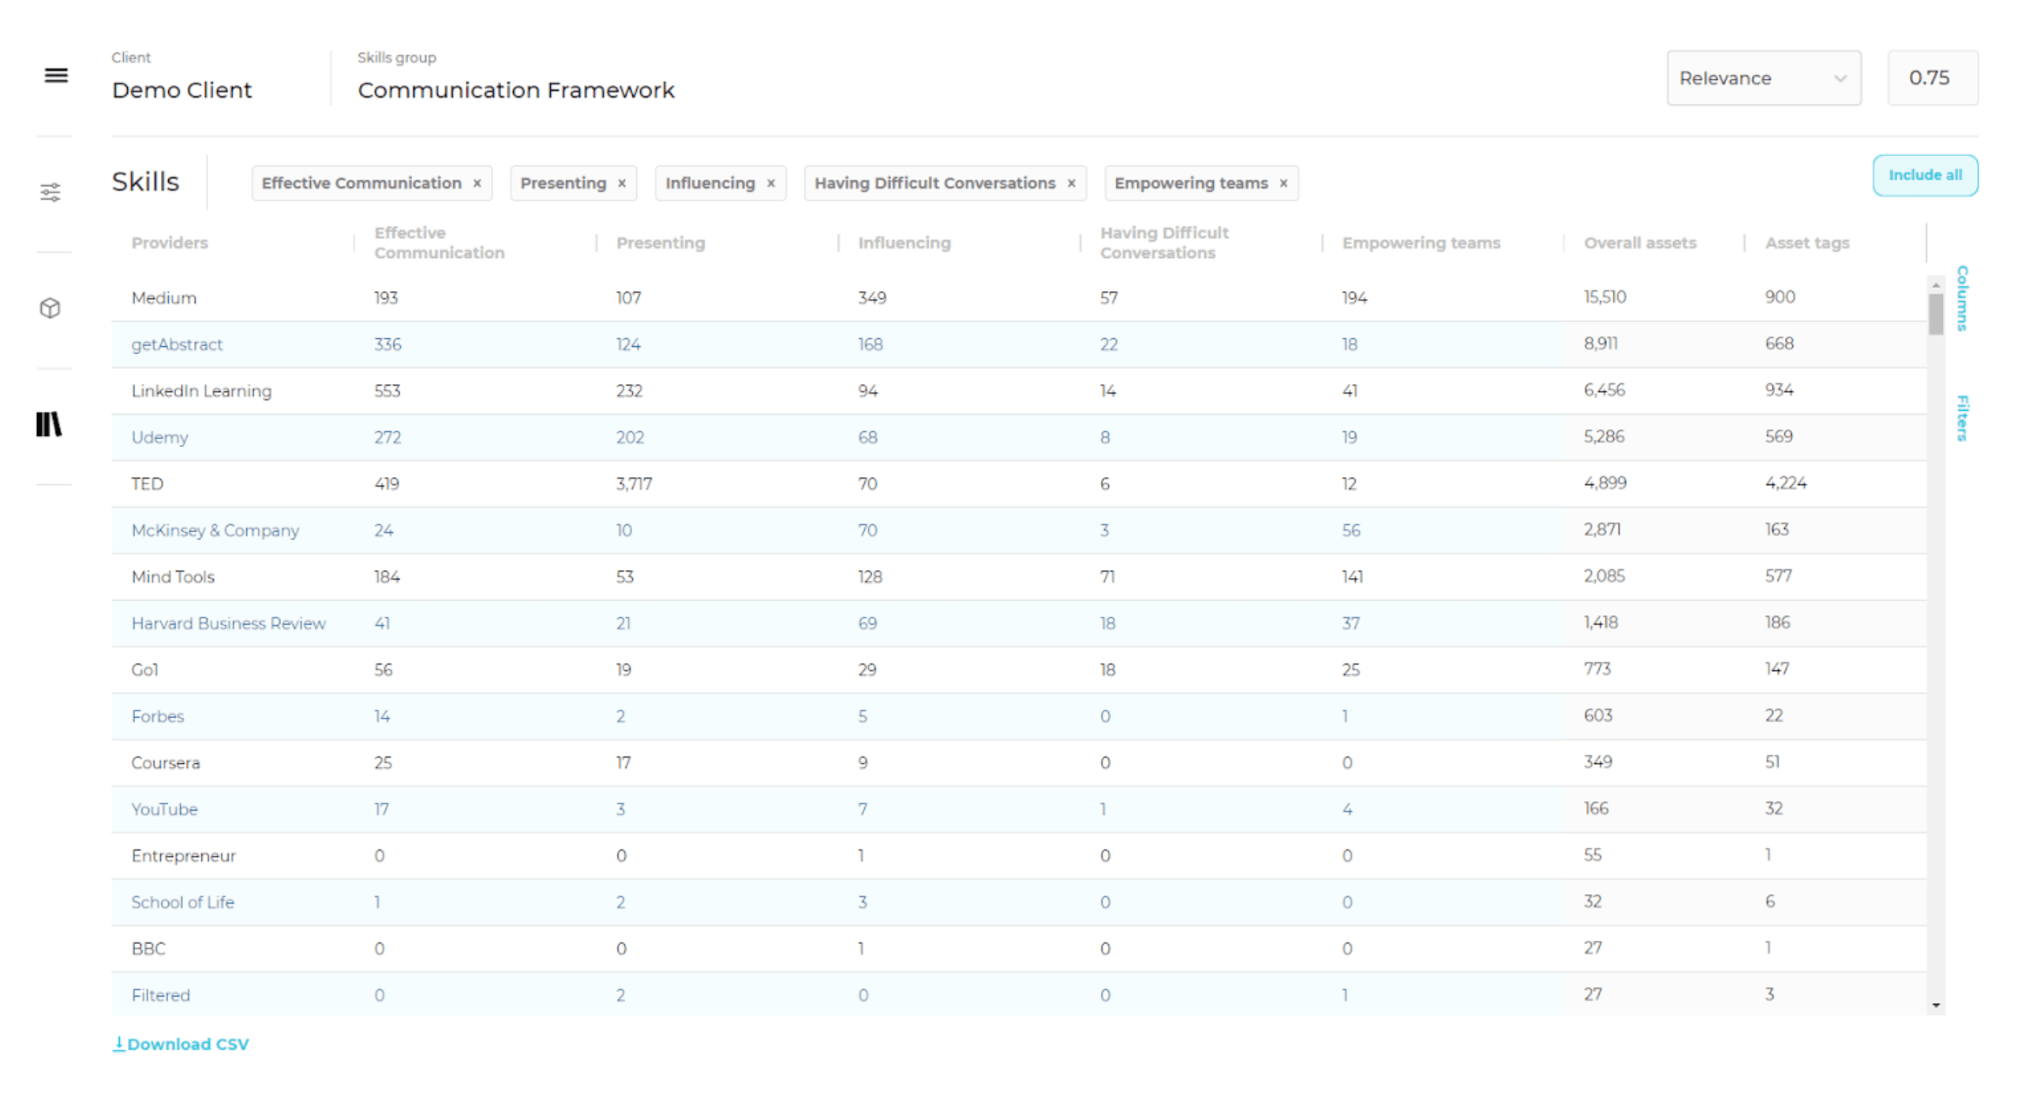Viewport: 2044px width, 1104px height.
Task: Sort by Influencing column header
Action: 904,243
